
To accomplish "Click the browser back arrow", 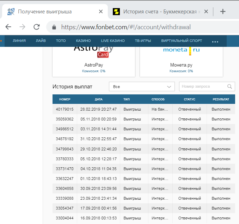I will coord(8,27).
